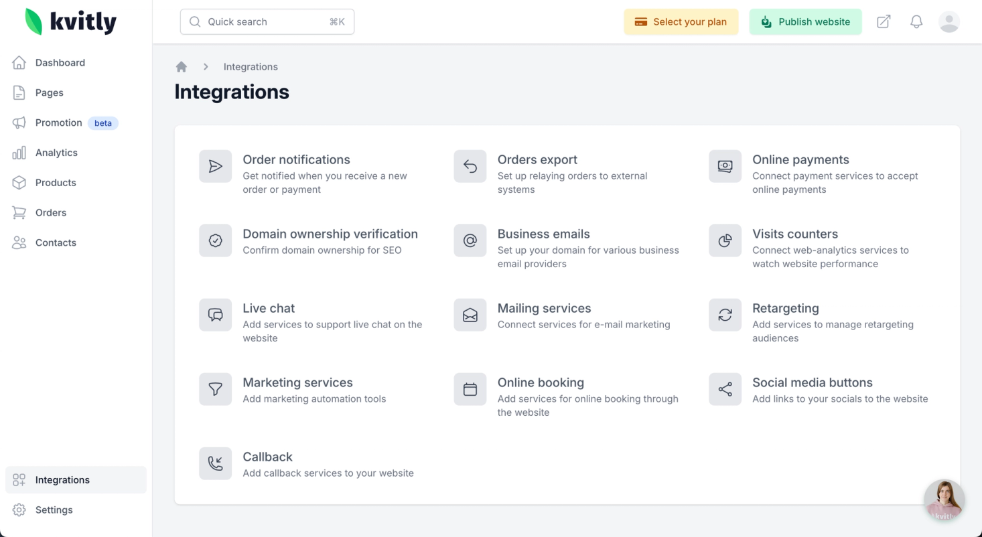Focus the Quick search field
Image resolution: width=982 pixels, height=537 pixels.
pyautogui.click(x=267, y=21)
